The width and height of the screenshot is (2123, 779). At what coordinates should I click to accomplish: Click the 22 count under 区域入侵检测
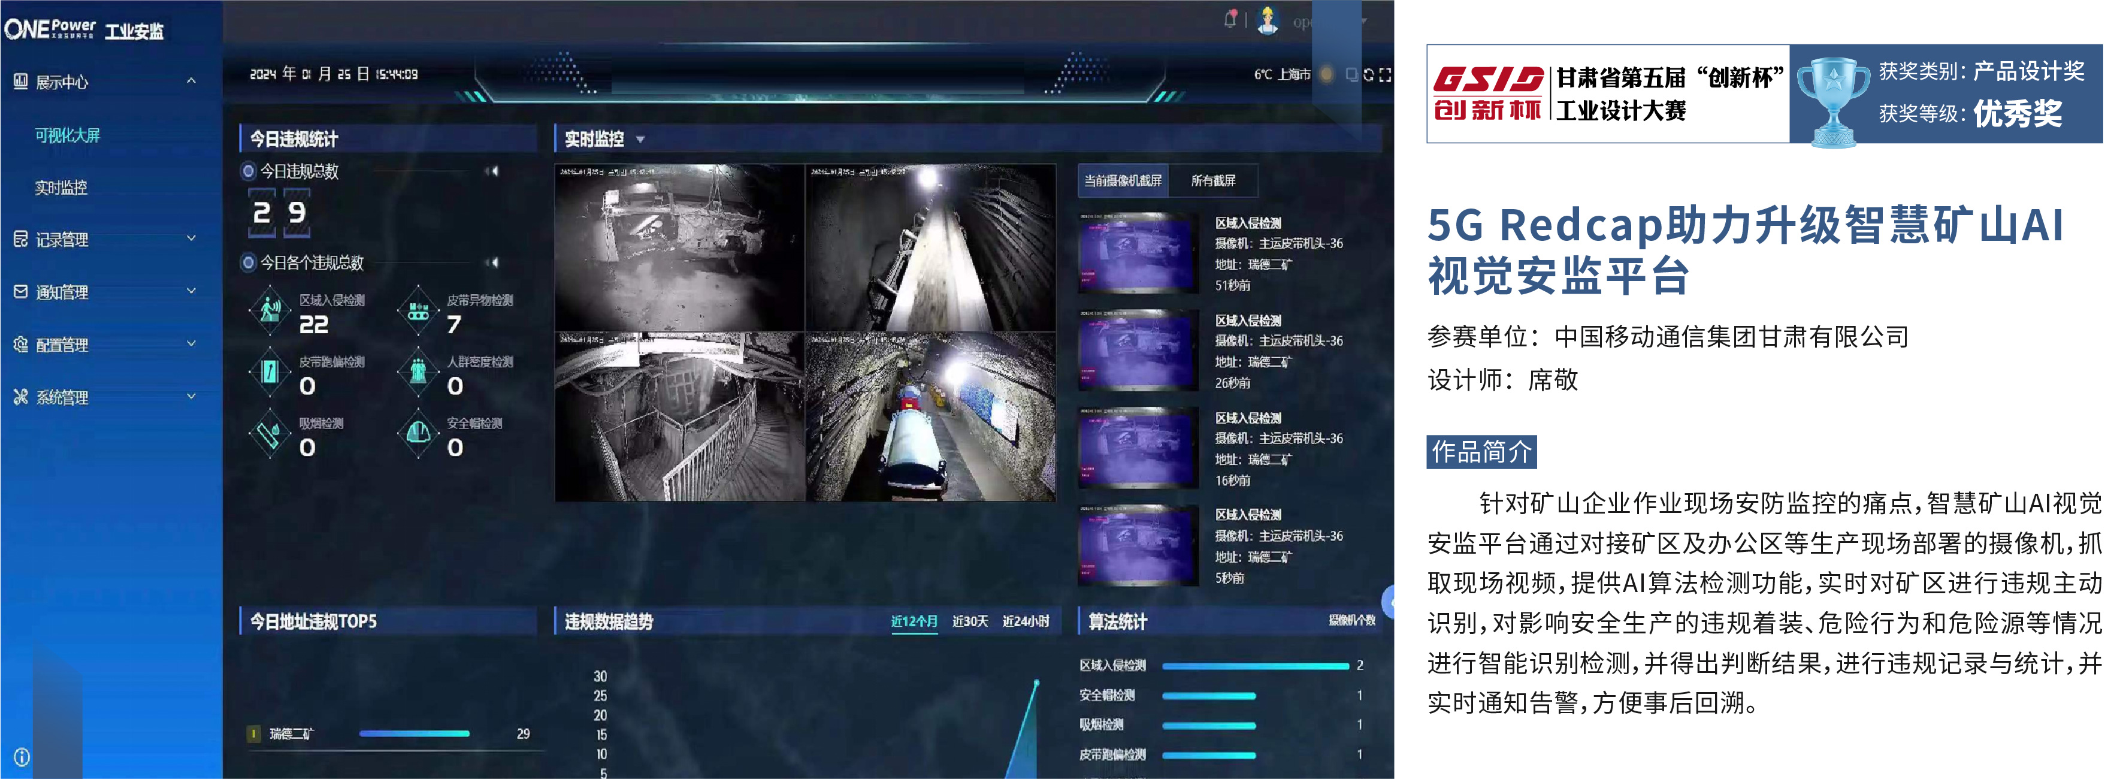314,325
